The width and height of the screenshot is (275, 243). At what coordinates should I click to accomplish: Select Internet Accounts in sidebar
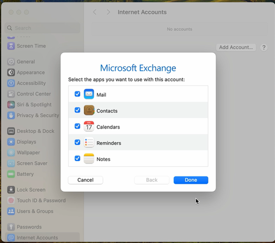coord(42,238)
